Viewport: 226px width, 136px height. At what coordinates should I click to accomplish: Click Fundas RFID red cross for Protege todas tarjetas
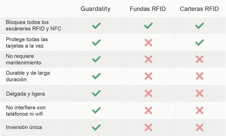tap(148, 43)
